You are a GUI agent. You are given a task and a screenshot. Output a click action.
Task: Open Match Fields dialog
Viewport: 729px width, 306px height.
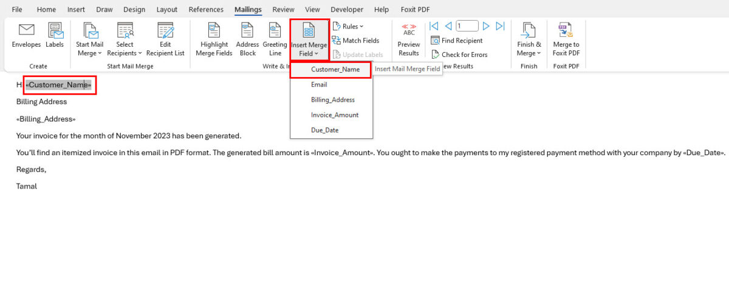point(356,41)
